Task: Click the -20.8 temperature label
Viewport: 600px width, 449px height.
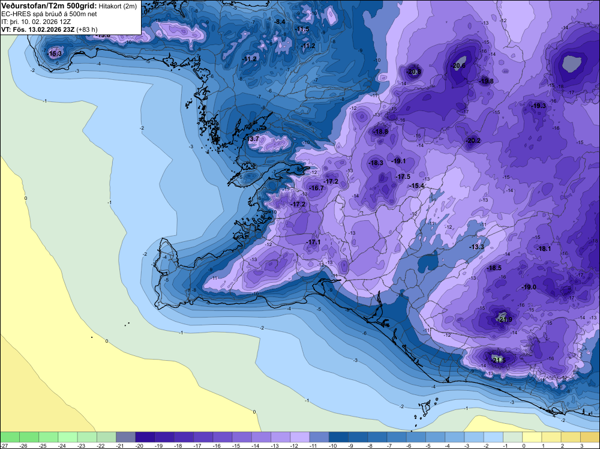Action: click(x=413, y=71)
